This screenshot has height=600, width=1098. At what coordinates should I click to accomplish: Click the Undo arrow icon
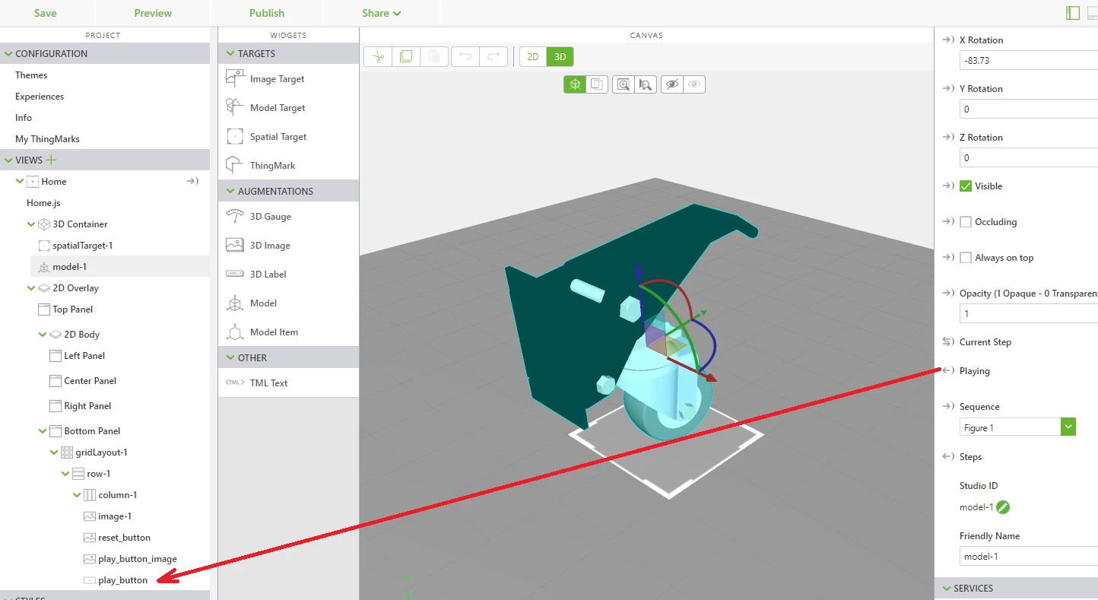tap(465, 57)
